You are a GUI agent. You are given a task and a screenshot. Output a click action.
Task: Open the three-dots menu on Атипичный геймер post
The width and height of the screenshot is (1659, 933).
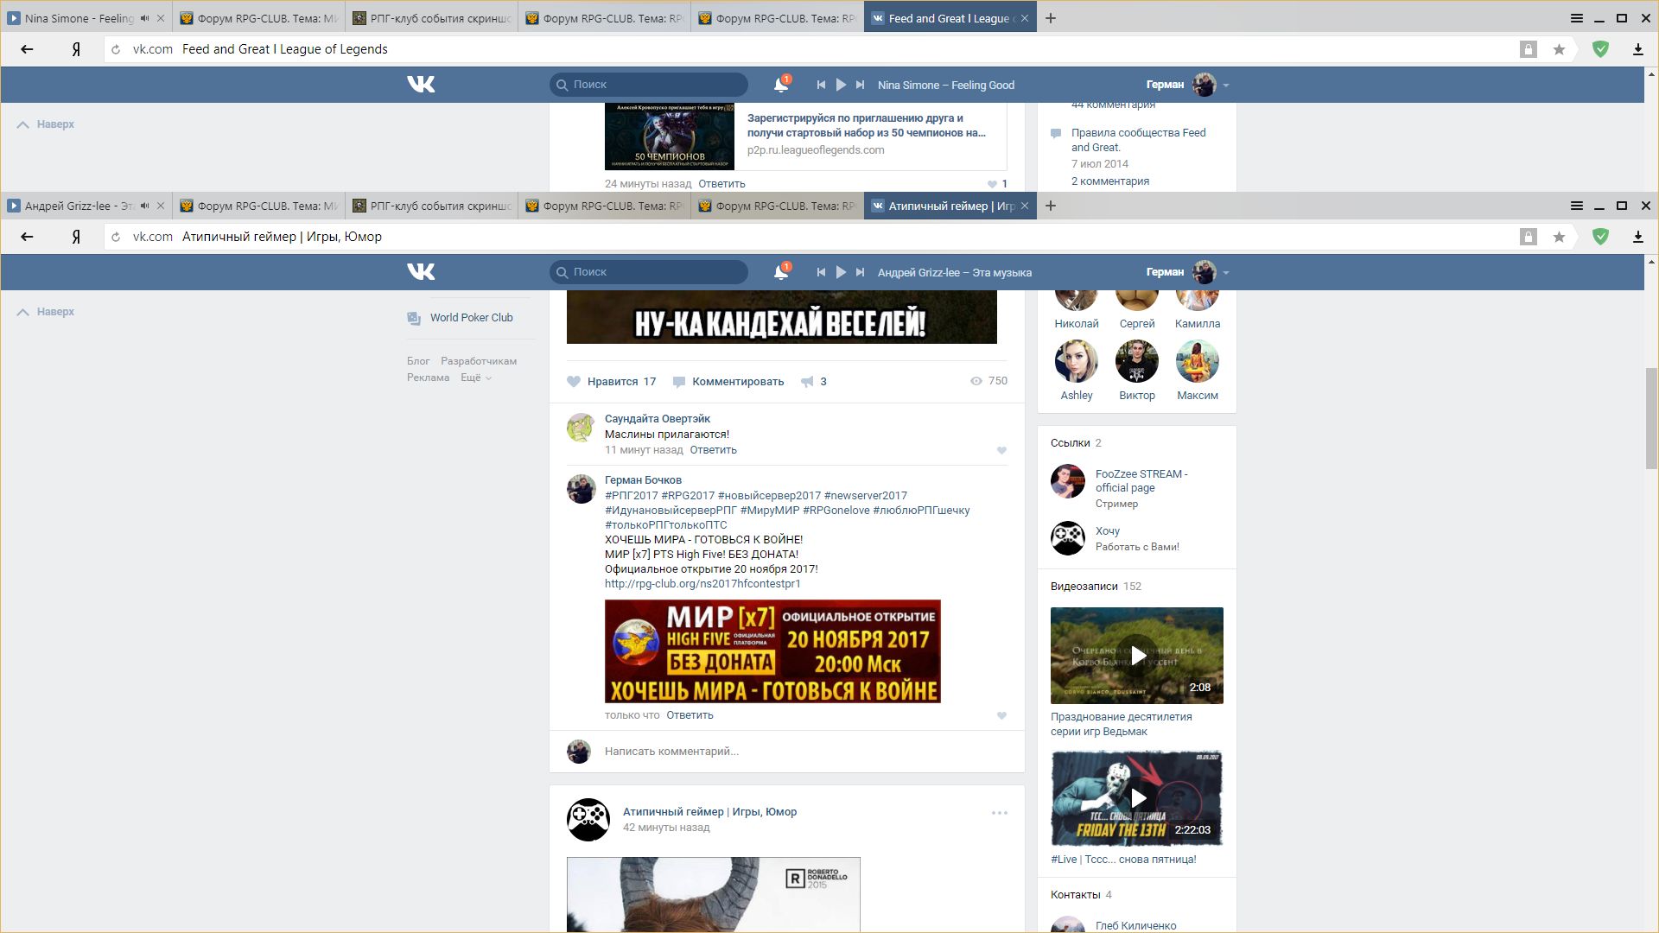pos(999,813)
